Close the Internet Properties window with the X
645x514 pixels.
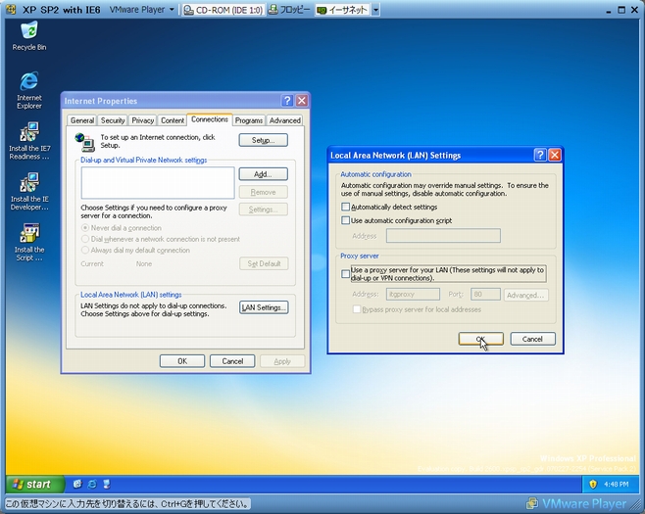[302, 101]
